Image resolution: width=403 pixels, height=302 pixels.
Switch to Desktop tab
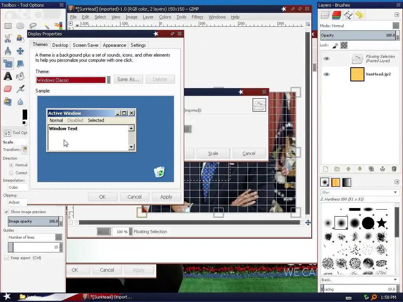pos(60,45)
